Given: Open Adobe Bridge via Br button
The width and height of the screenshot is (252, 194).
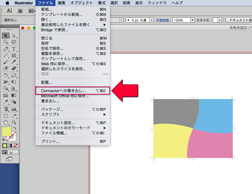Looking at the screenshot, I should 20,11.
